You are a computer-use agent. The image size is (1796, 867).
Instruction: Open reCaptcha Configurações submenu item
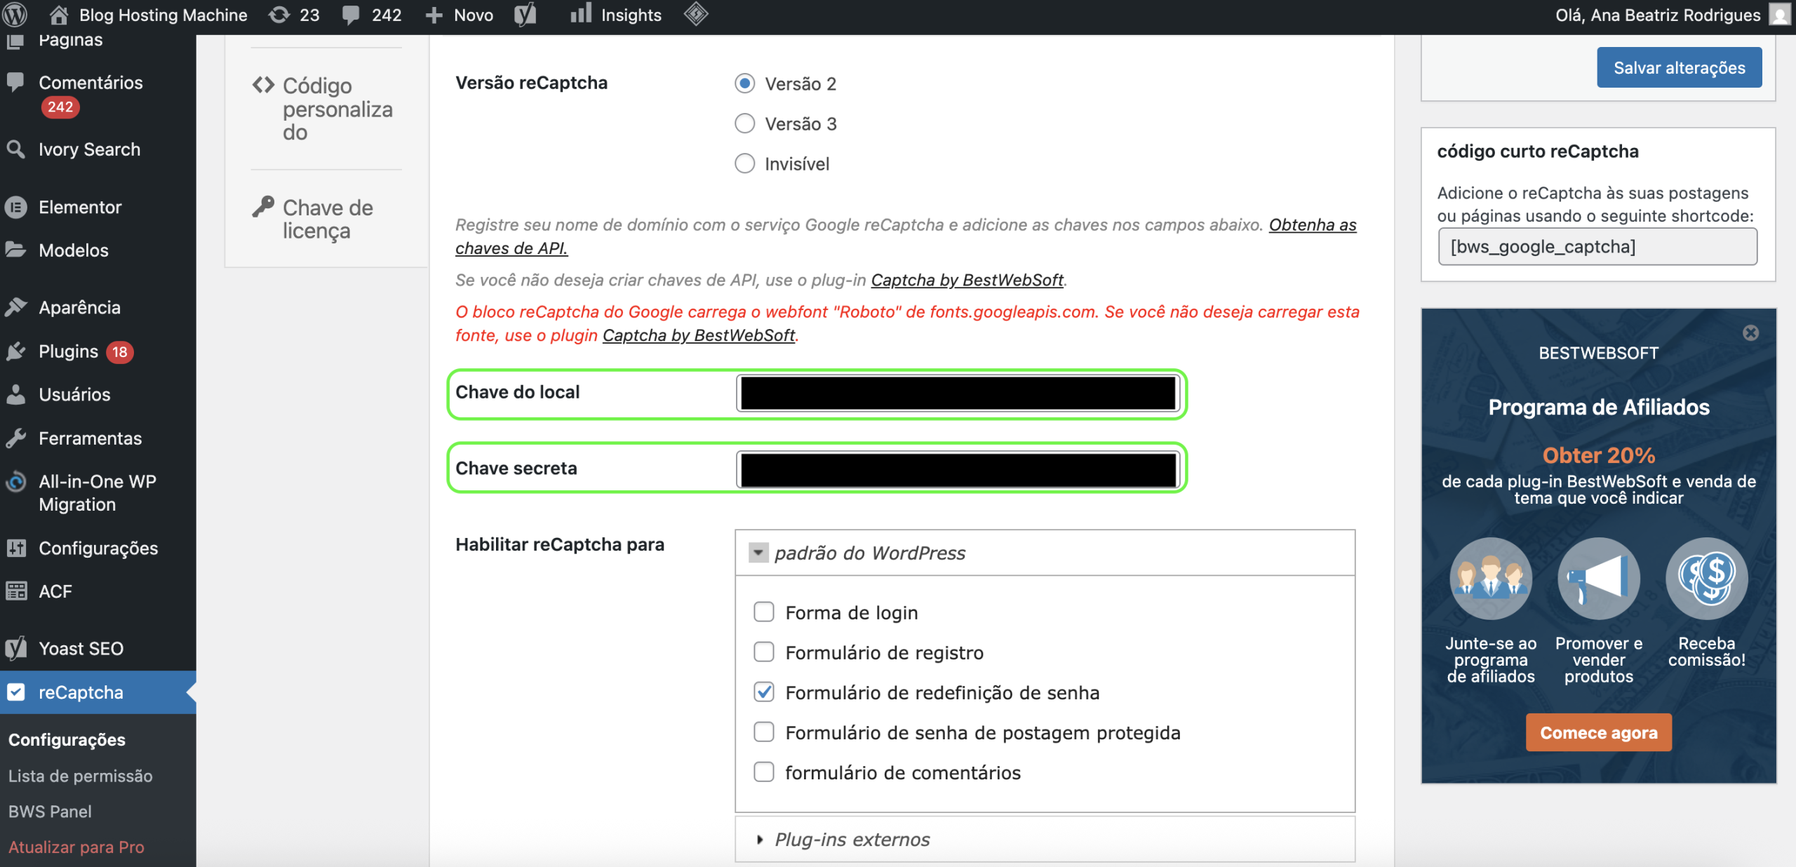(x=67, y=739)
